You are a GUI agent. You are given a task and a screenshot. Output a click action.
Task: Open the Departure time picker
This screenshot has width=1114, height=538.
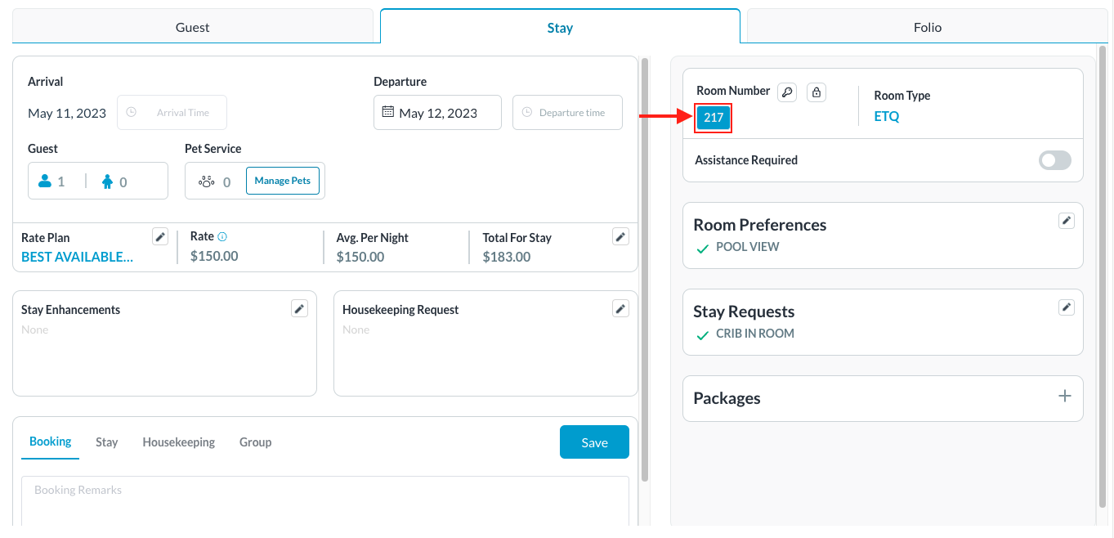[567, 113]
